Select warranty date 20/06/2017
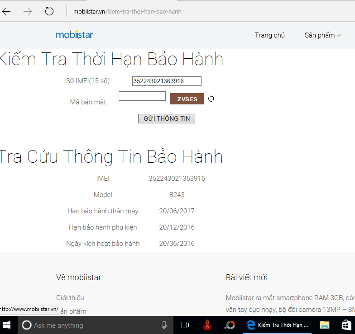Image resolution: width=355 pixels, height=334 pixels. coord(177,211)
